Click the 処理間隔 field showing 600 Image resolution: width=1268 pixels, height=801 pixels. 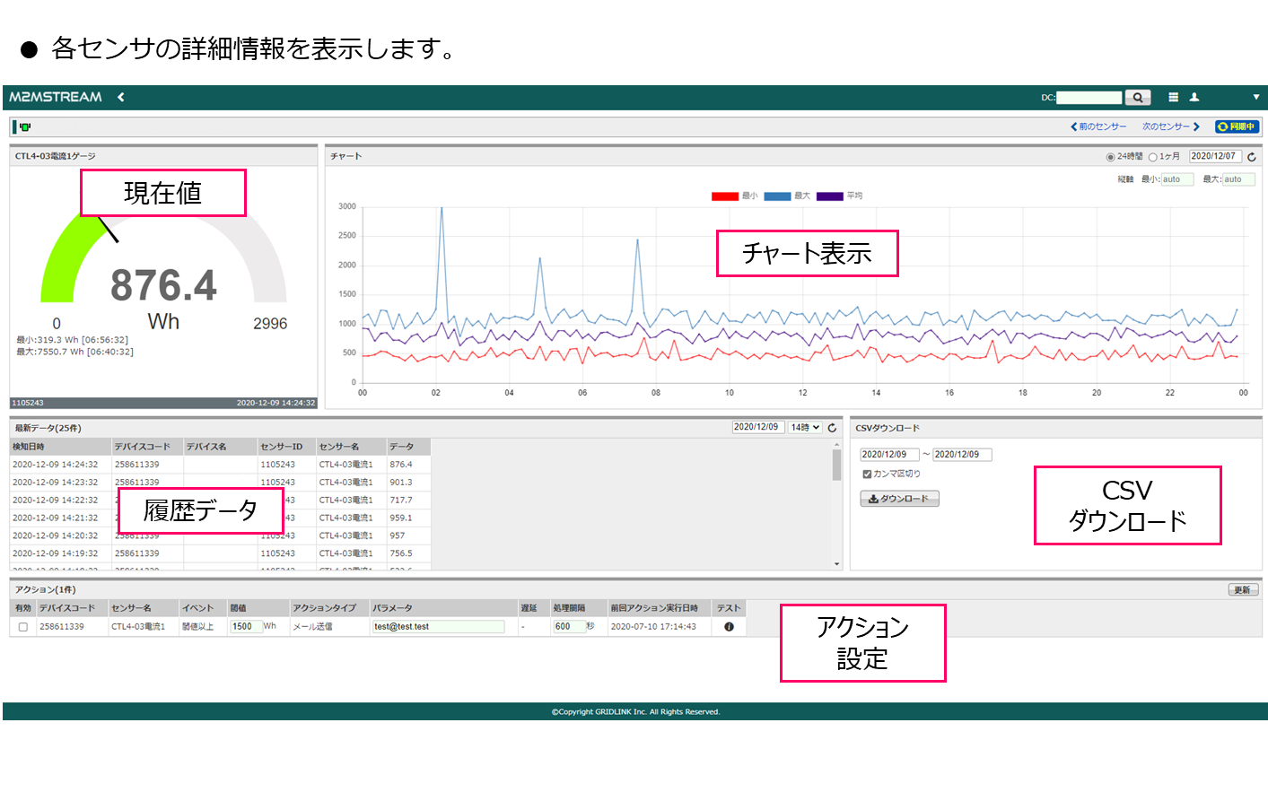[570, 626]
